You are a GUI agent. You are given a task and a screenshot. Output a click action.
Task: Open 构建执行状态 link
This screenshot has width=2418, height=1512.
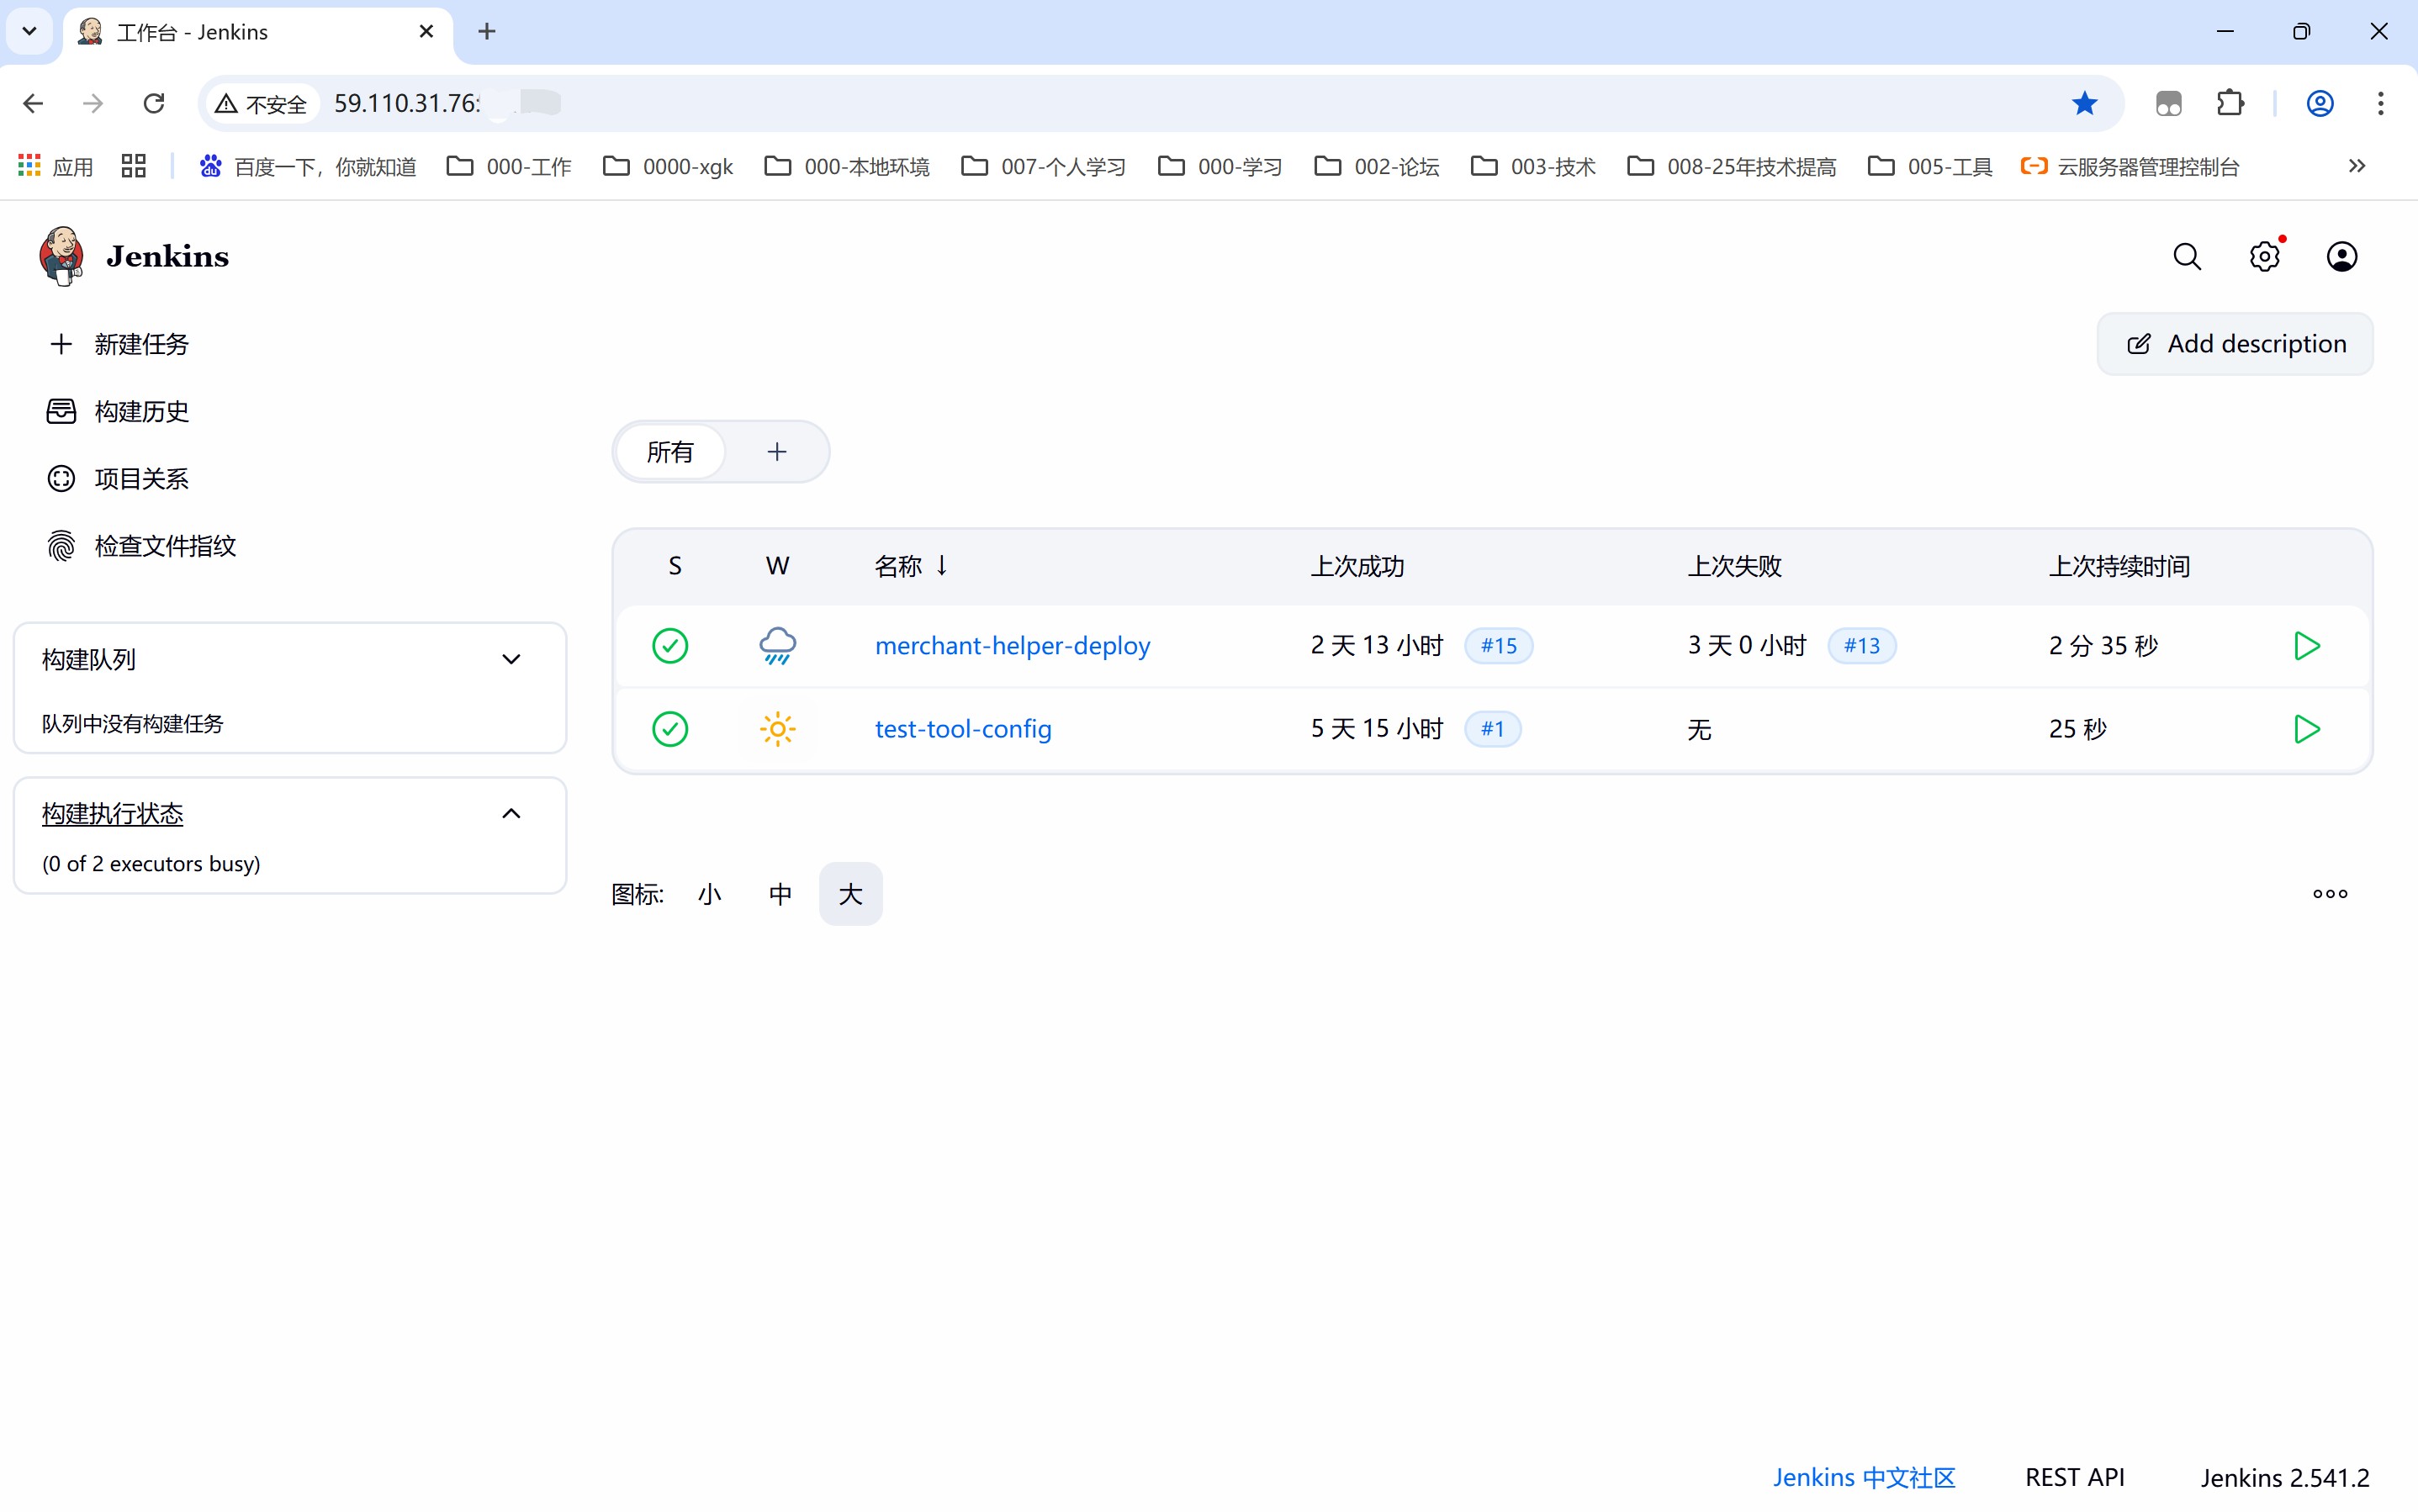click(113, 813)
